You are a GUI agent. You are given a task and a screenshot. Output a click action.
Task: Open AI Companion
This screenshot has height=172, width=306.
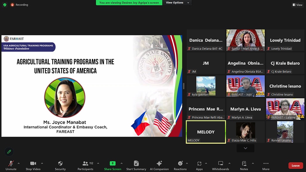pyautogui.click(x=159, y=164)
